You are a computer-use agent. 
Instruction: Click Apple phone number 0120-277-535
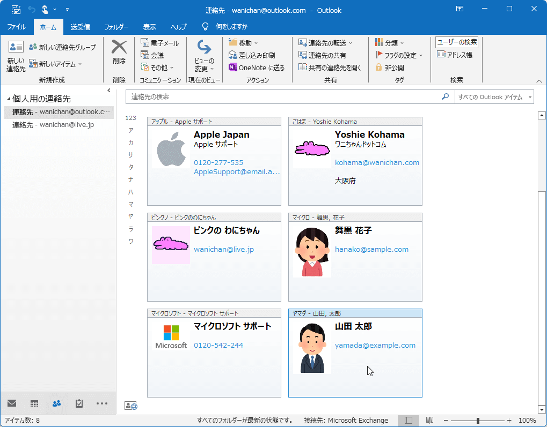(x=218, y=162)
